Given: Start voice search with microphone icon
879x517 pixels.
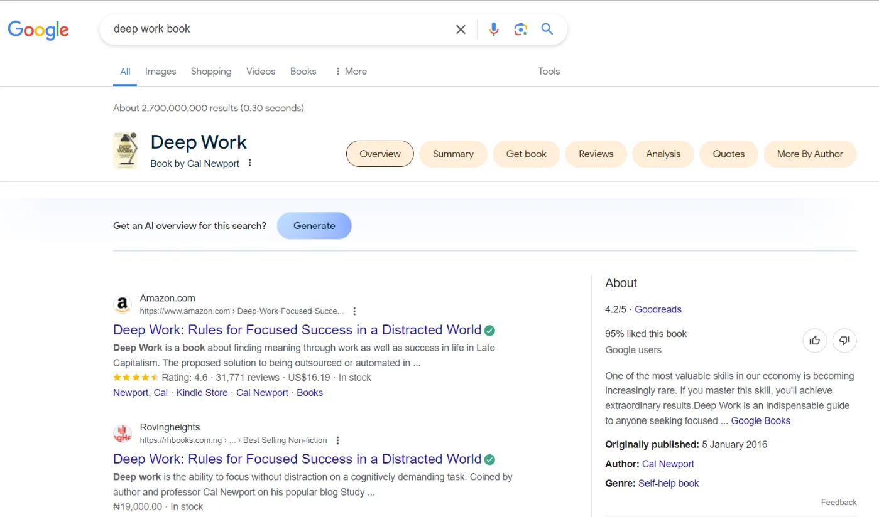Looking at the screenshot, I should 494,29.
